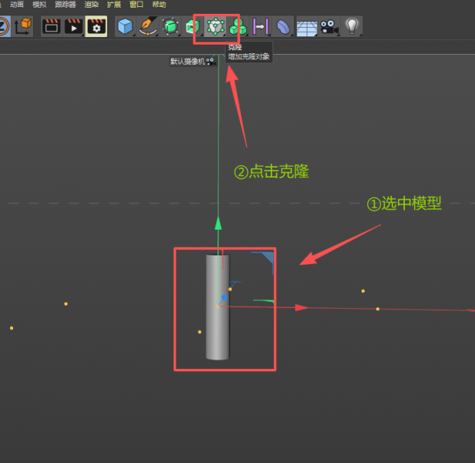Screen dimensions: 475x463
Task: Toggle the coordinate system icon
Action: (23, 26)
